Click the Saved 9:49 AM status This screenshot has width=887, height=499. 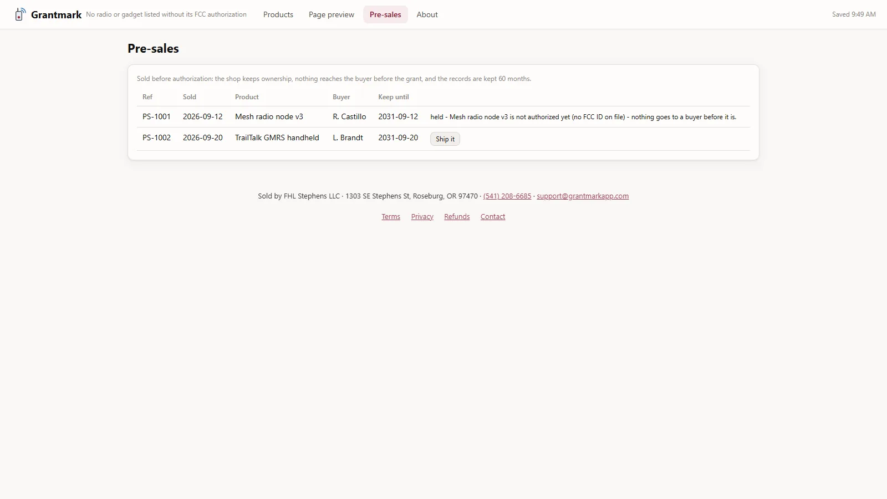pyautogui.click(x=854, y=14)
